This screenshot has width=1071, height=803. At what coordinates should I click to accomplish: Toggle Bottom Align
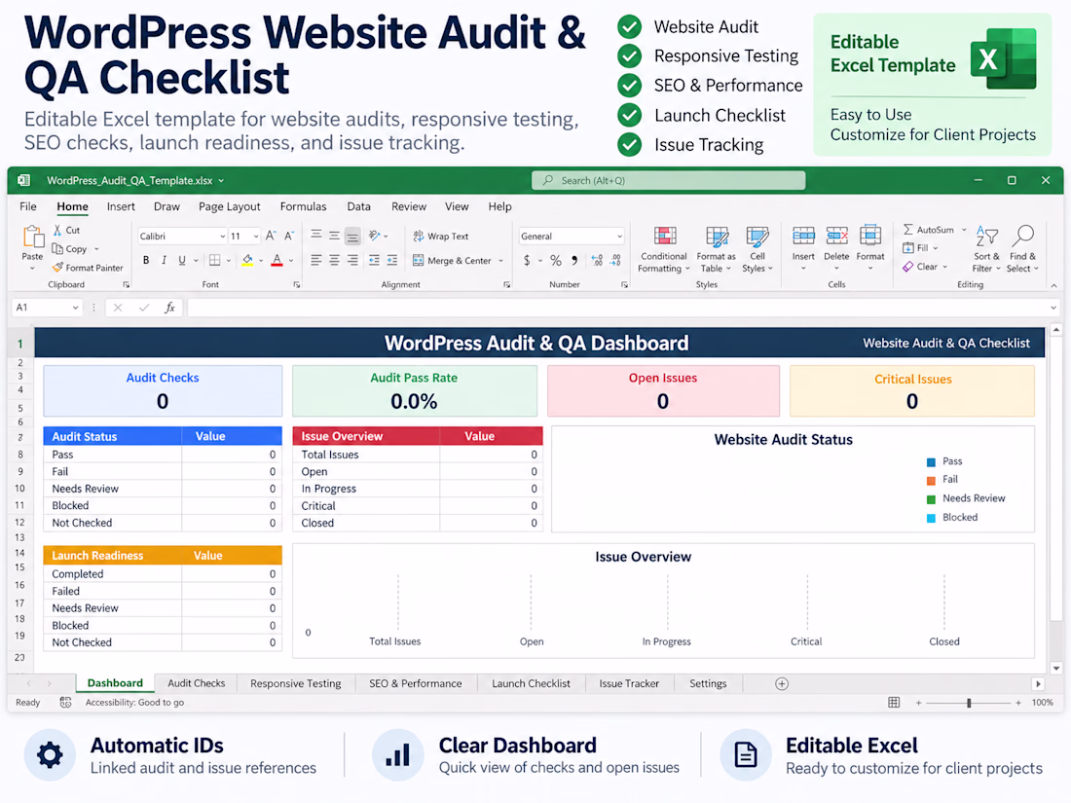352,237
